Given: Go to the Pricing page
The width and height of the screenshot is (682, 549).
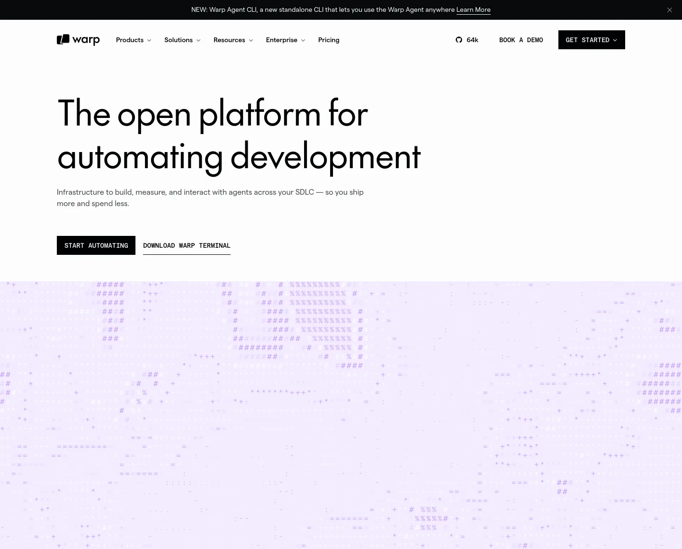Looking at the screenshot, I should click(329, 40).
